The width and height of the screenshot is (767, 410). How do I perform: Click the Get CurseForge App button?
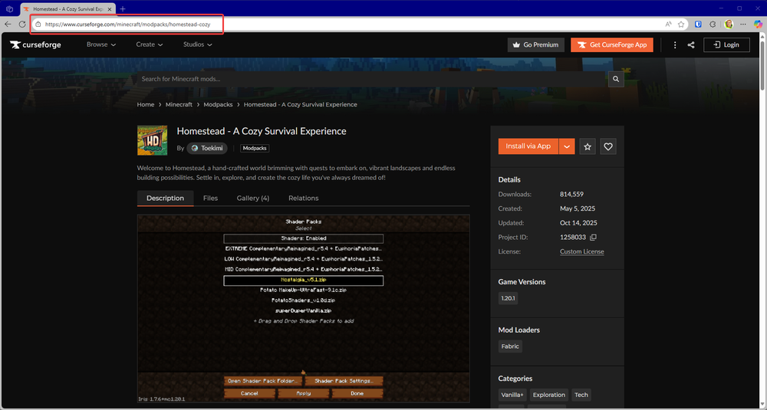coord(612,44)
